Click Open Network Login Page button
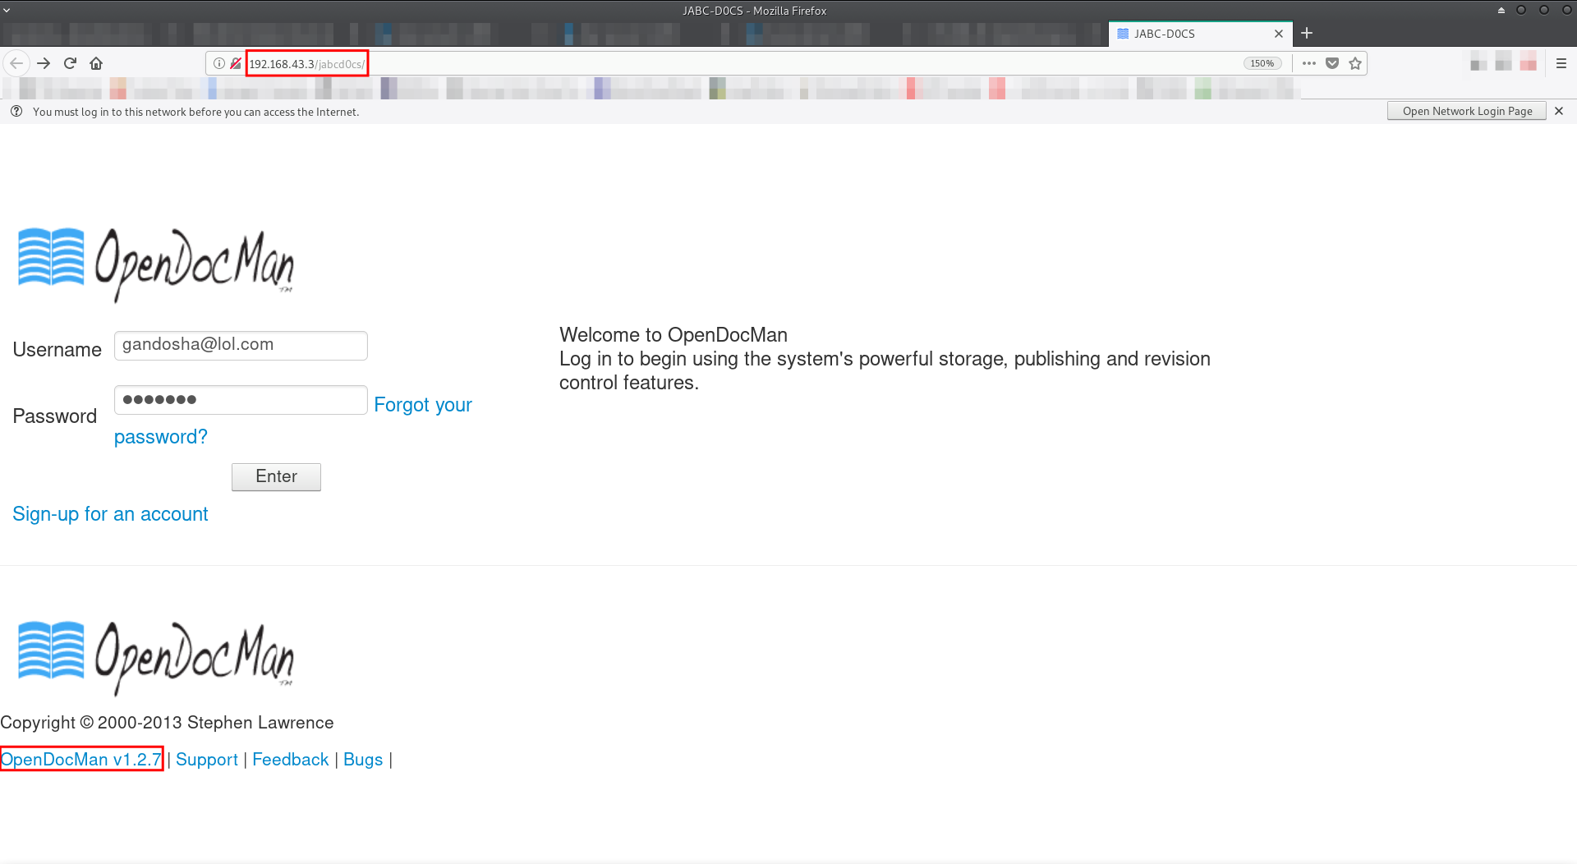The width and height of the screenshot is (1577, 864). [1467, 111]
